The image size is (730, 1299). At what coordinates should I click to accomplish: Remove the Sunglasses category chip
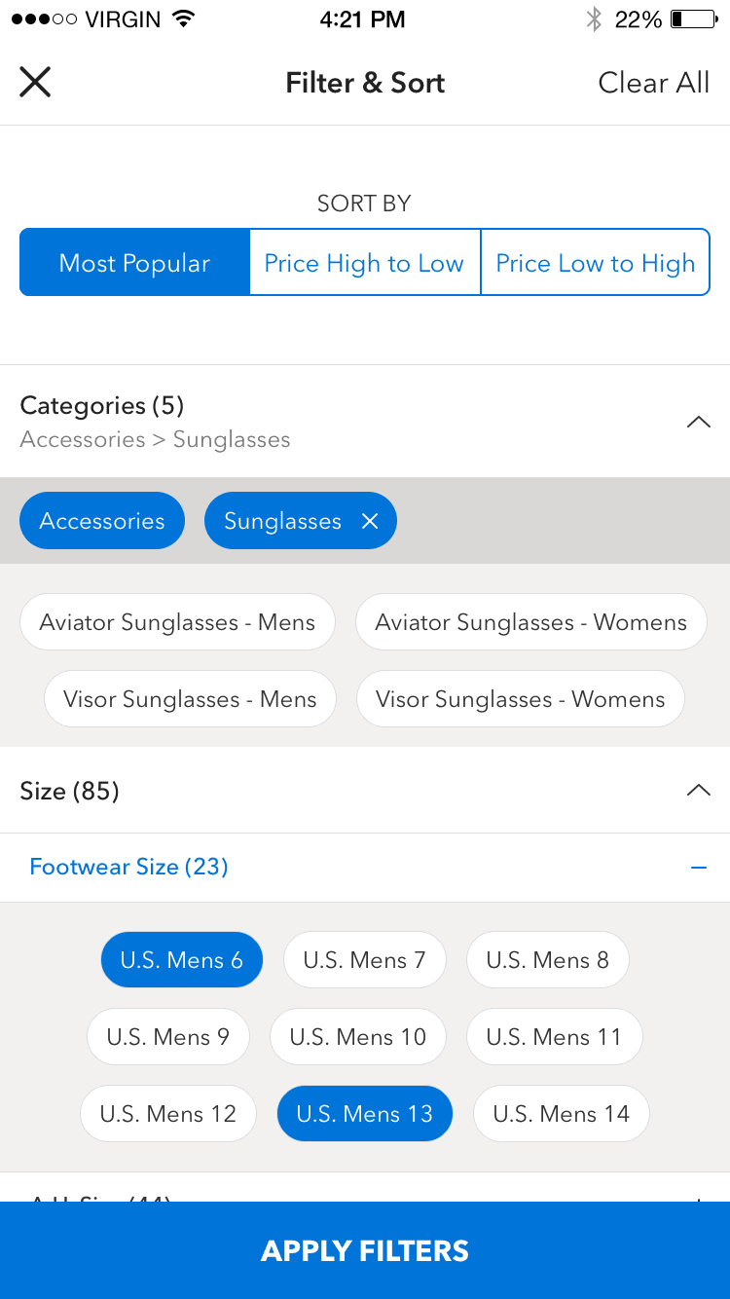point(370,521)
